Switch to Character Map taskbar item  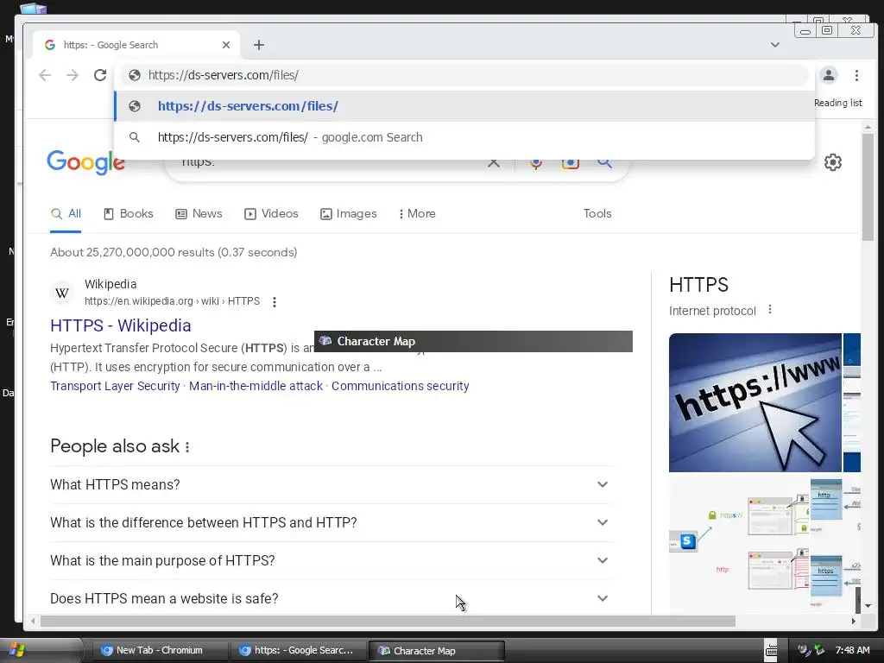click(x=436, y=651)
